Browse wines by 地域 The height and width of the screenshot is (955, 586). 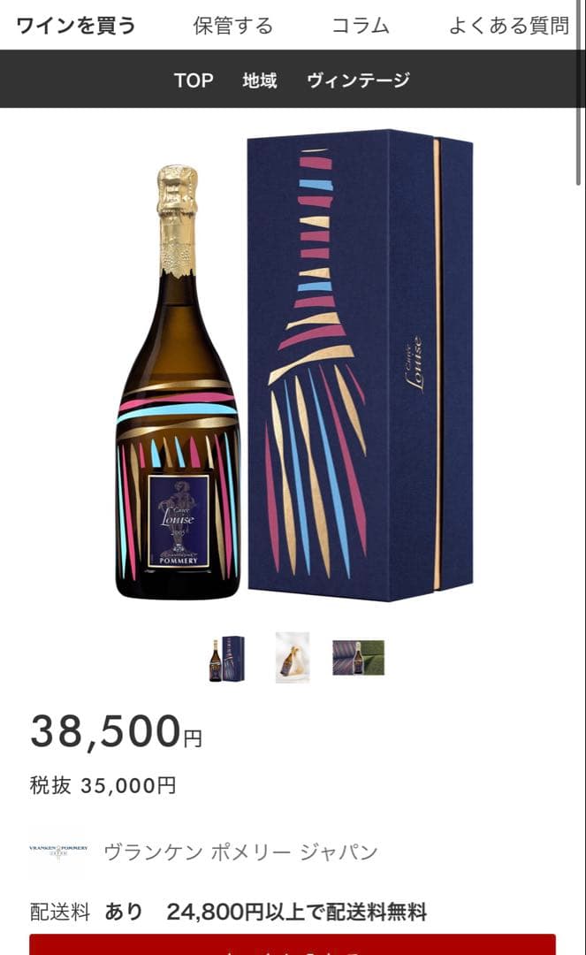click(x=260, y=80)
